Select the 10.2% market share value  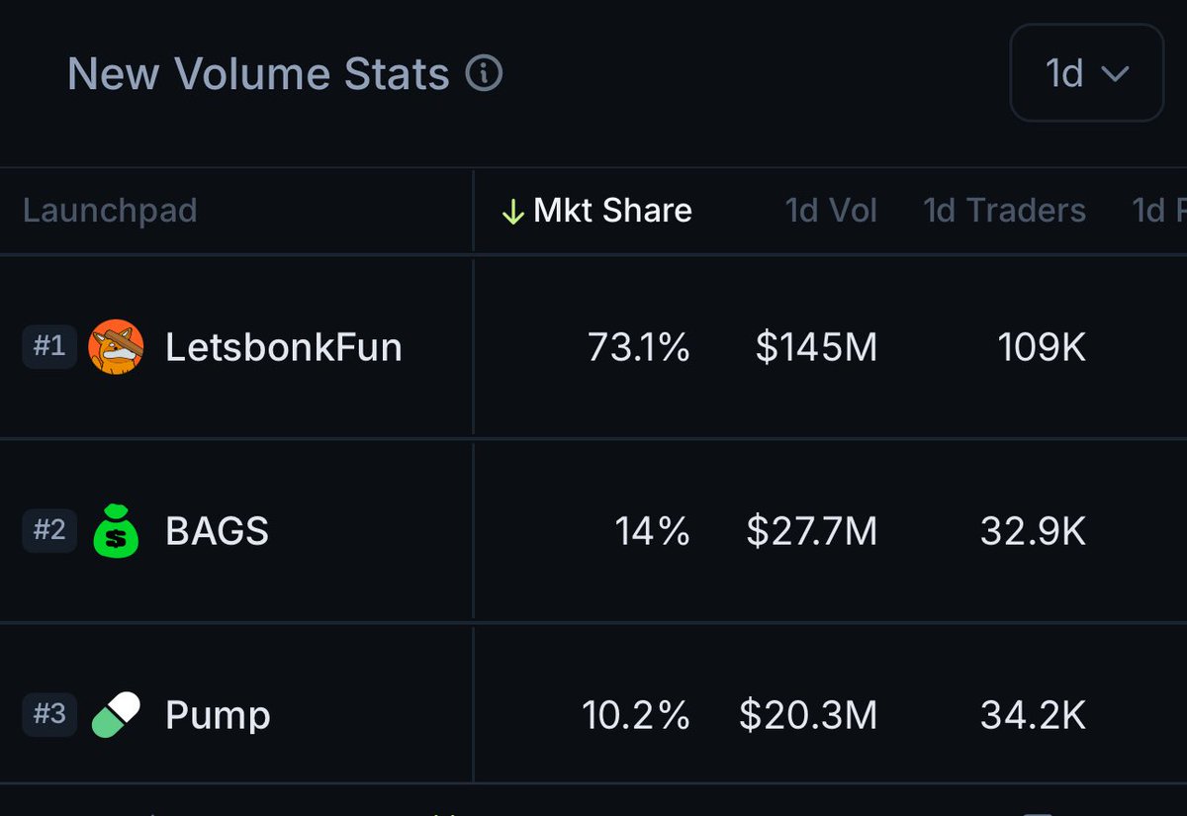coord(636,714)
